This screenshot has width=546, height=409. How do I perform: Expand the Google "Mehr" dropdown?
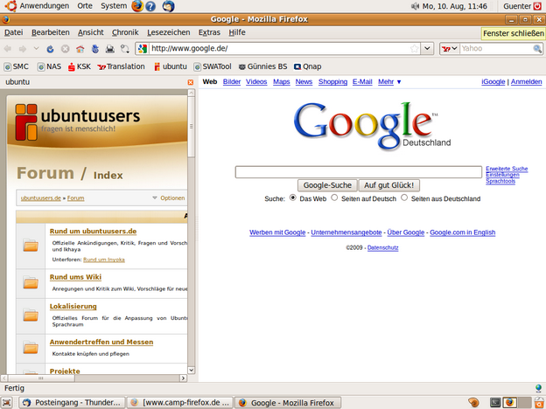[x=389, y=82]
